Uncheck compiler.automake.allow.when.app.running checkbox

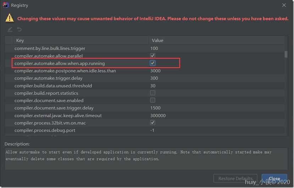152,63
